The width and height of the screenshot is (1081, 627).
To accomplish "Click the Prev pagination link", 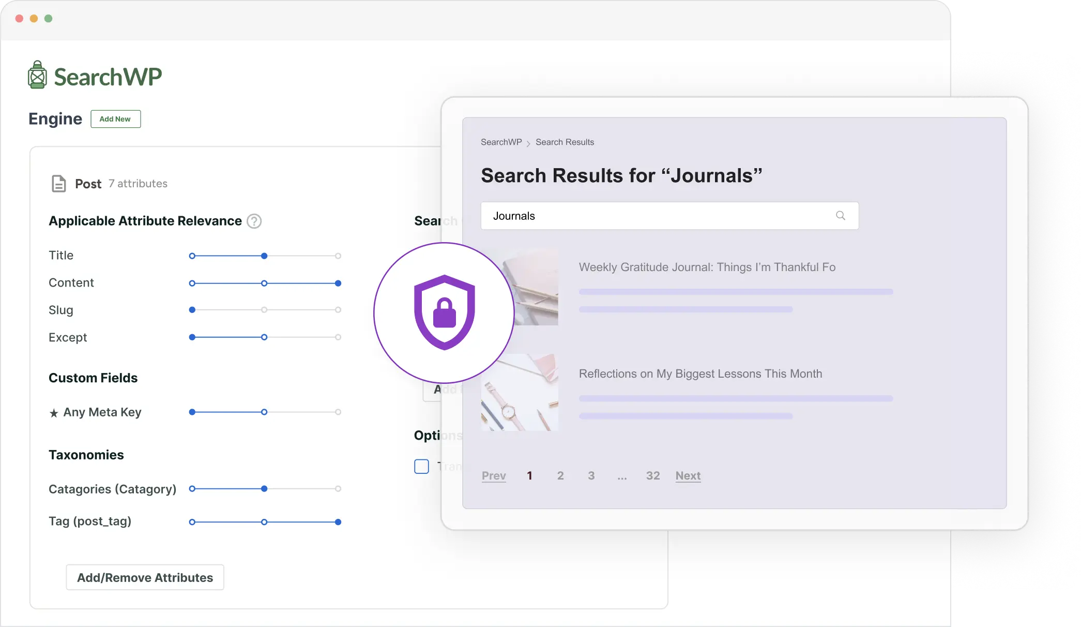I will click(x=494, y=476).
